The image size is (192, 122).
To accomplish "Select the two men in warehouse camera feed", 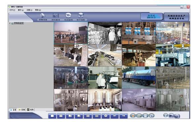I will coord(105,33).
